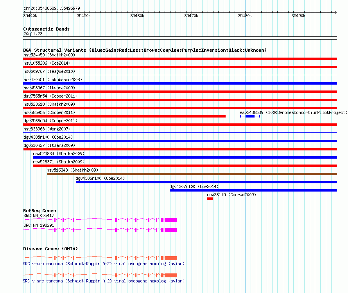Click the esv3438539 (1000GenomesConsortiumPilotProject) label
348x293 pixels.
tap(294, 112)
